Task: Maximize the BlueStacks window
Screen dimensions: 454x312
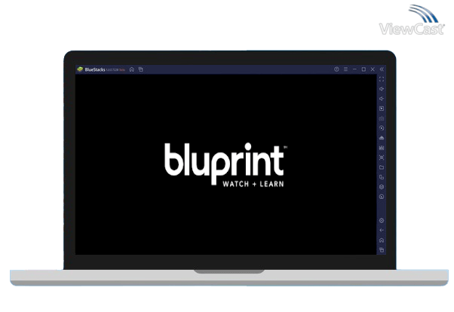Action: [364, 69]
